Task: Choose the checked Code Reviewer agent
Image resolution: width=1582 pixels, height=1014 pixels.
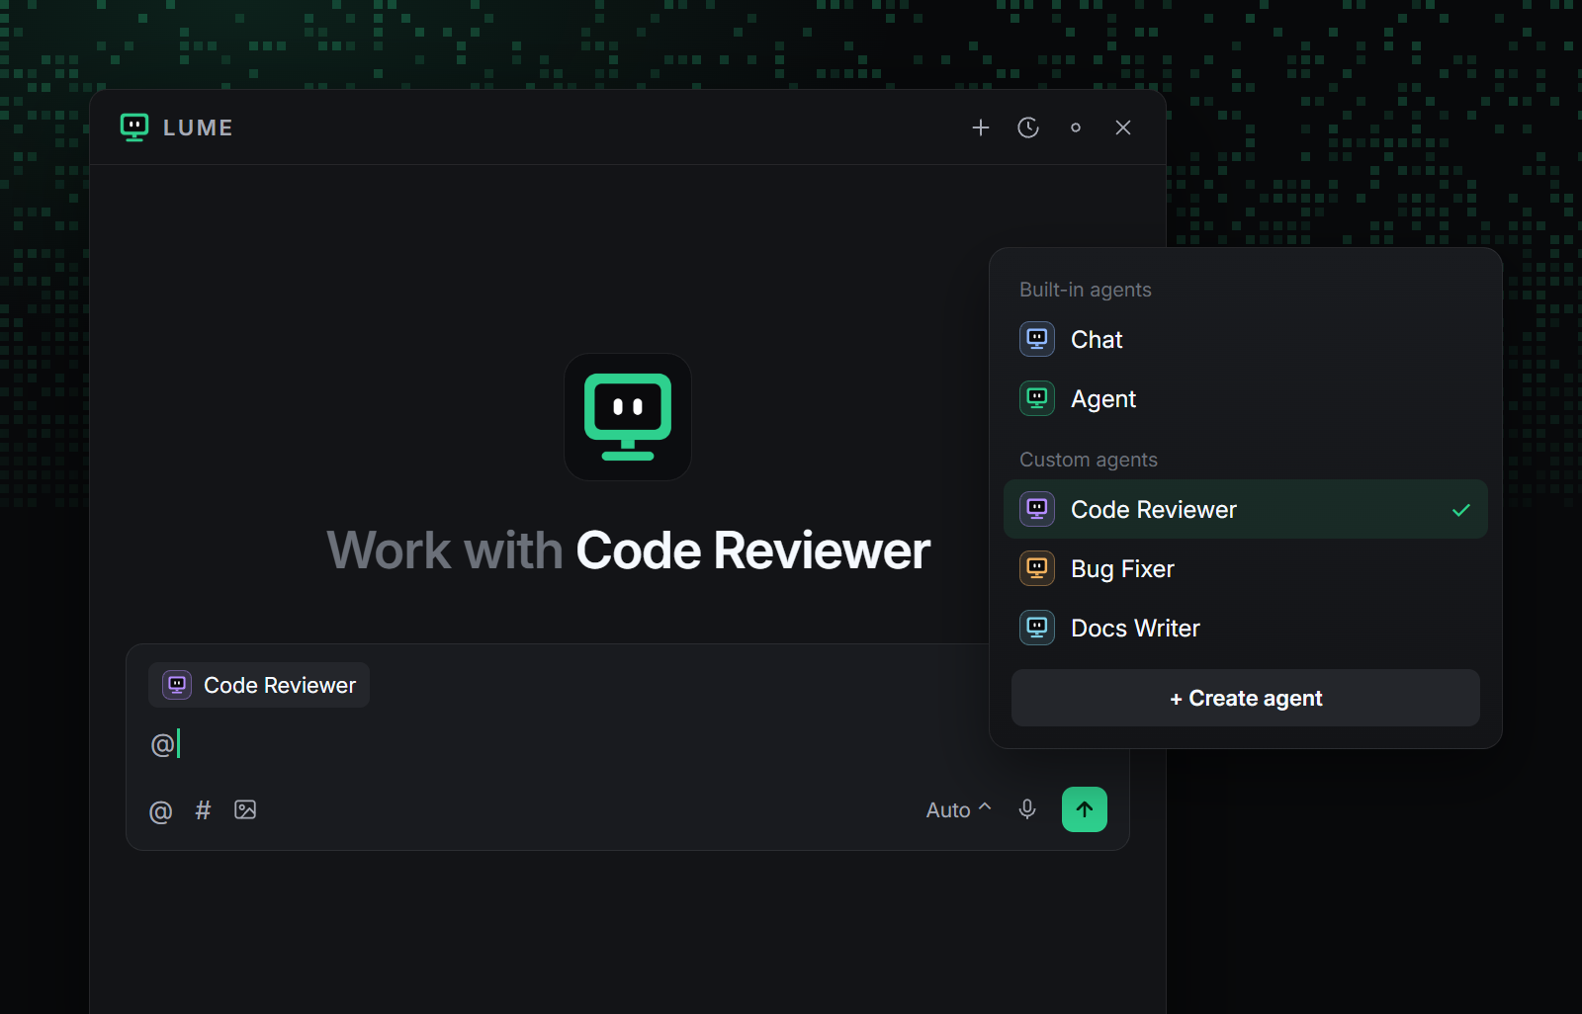Action: pyautogui.click(x=1246, y=509)
